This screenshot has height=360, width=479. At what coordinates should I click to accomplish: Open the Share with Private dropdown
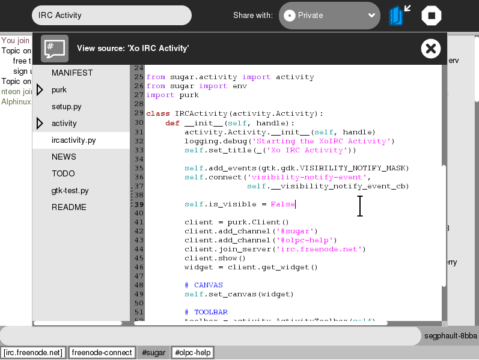point(329,15)
